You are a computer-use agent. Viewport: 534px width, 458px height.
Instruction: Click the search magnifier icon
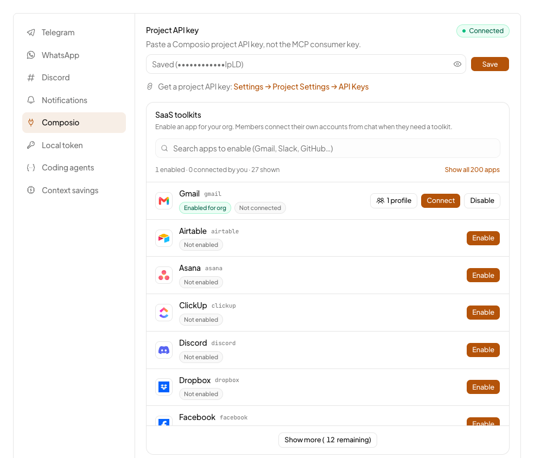click(164, 148)
